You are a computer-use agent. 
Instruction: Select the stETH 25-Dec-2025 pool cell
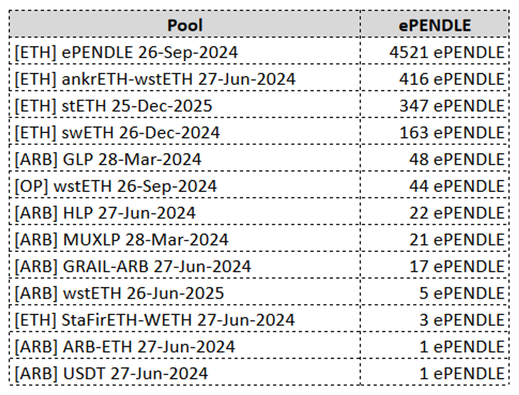pyautogui.click(x=113, y=106)
